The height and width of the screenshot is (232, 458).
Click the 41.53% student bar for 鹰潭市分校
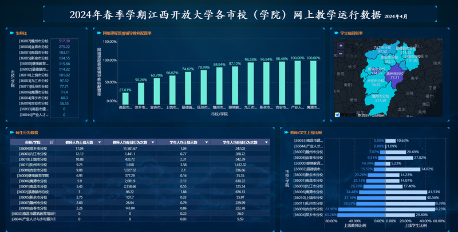406,192
